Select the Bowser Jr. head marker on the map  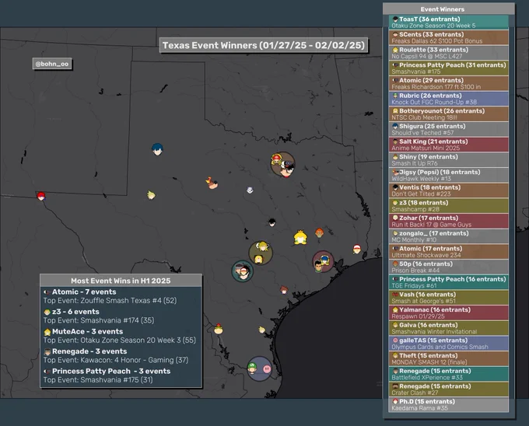[x=219, y=329]
